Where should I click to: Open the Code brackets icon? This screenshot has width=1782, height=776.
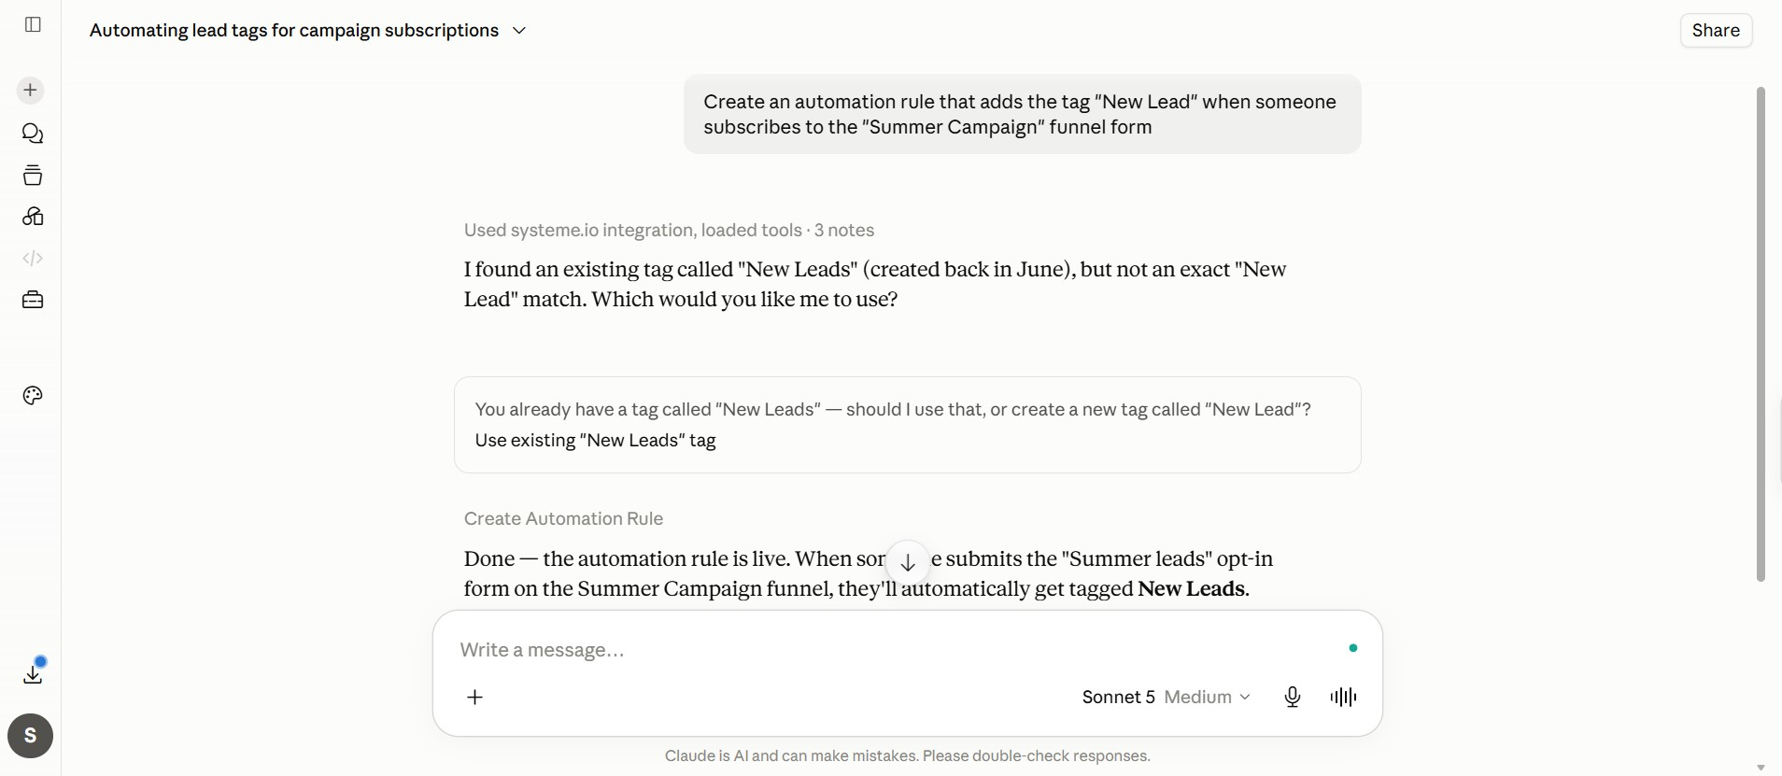click(x=33, y=258)
